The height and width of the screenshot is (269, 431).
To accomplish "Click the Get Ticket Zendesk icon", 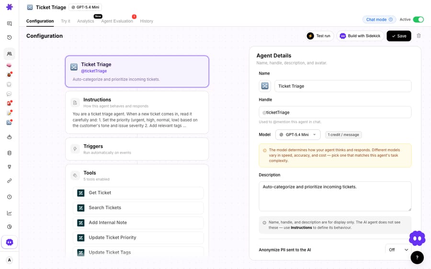I will [x=81, y=193].
